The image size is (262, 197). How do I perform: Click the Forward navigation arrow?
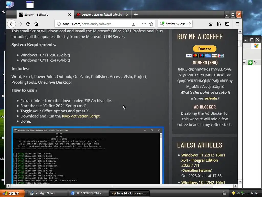pos(20,24)
